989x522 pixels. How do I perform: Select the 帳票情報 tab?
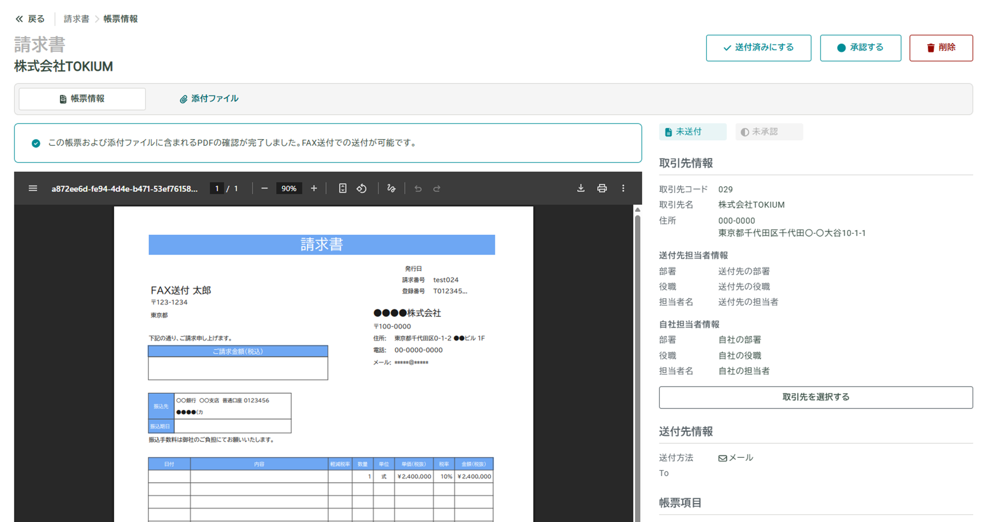[82, 99]
